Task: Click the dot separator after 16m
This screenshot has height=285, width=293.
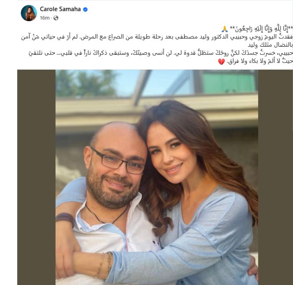Action: [52, 18]
